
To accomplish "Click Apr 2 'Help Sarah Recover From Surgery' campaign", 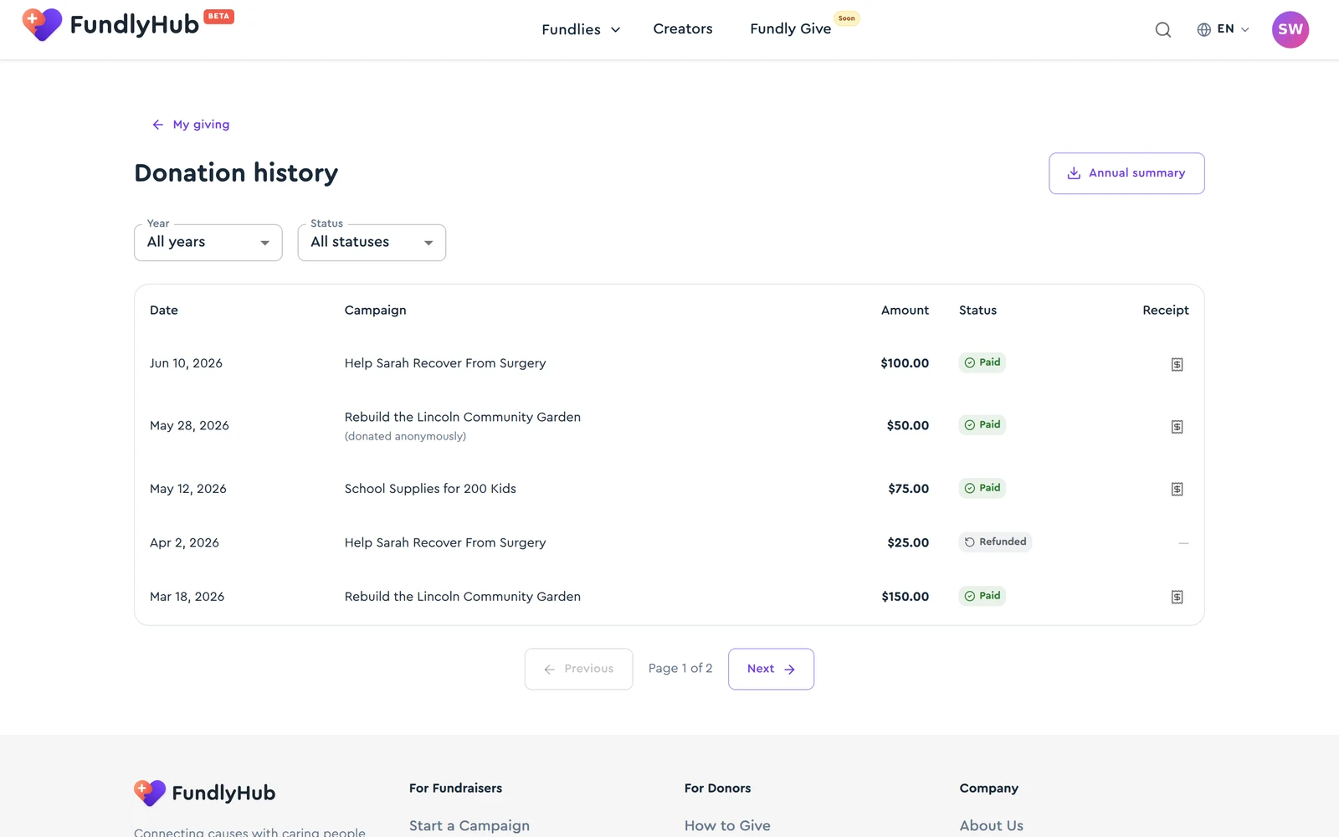I will pos(445,542).
